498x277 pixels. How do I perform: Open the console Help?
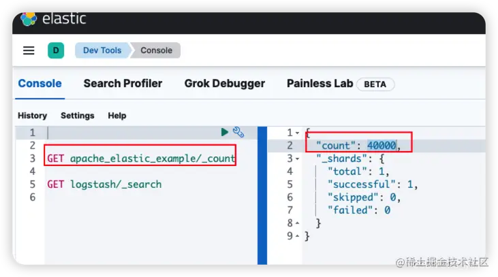tap(117, 116)
